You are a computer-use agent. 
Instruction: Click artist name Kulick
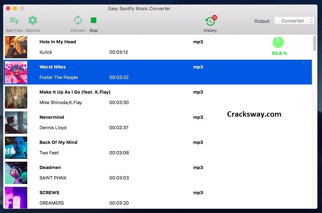46,52
